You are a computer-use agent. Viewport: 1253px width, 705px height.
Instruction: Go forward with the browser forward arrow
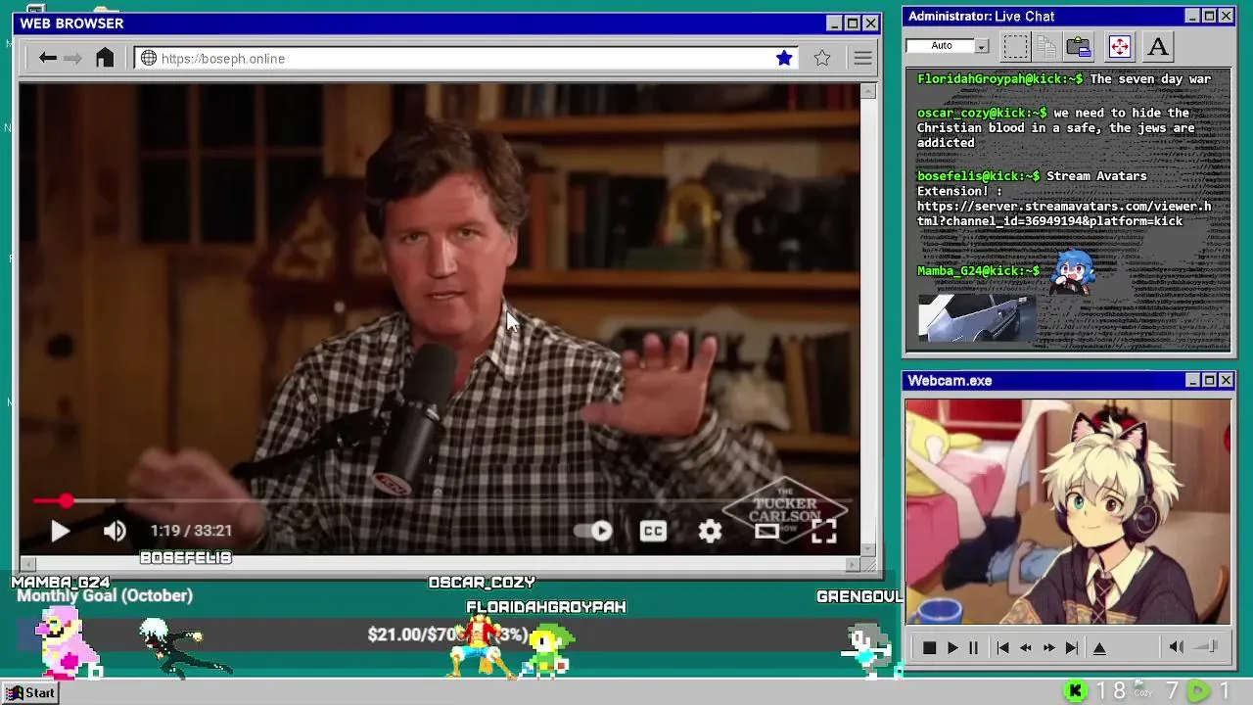[x=73, y=59]
